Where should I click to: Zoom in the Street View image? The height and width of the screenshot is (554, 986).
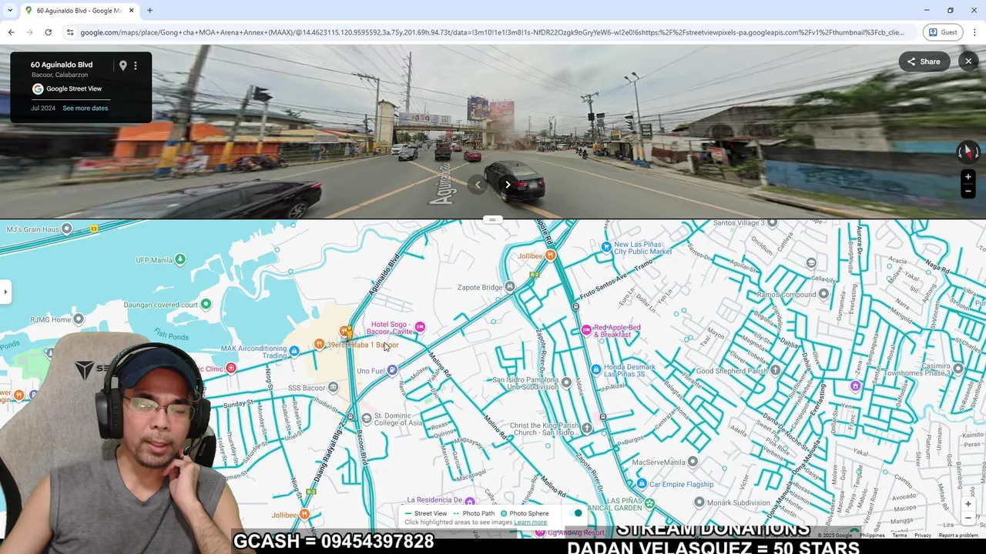[x=968, y=177]
